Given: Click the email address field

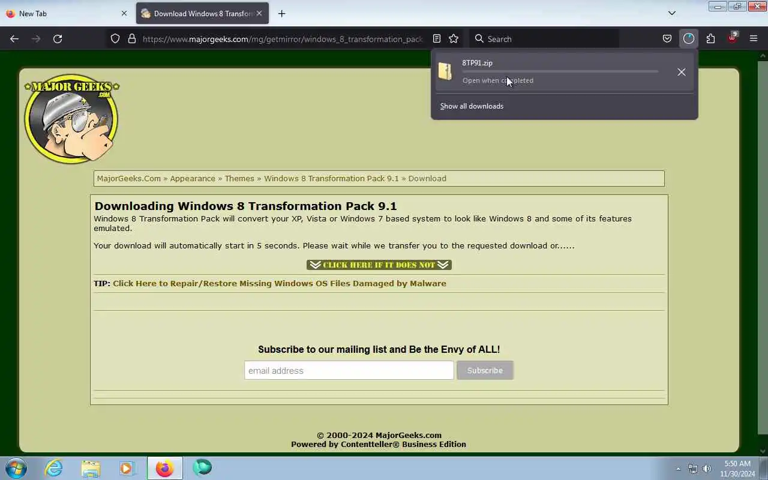Looking at the screenshot, I should tap(349, 370).
